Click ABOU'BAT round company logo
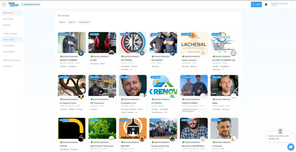Viewport: 296px width, 152px height. coord(142,139)
